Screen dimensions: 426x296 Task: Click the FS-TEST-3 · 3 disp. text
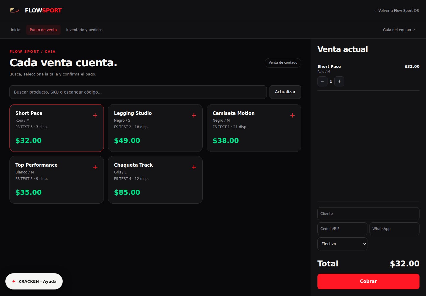(x=31, y=127)
